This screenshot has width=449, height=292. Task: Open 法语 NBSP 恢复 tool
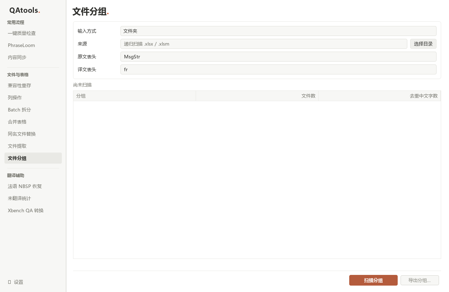33,186
